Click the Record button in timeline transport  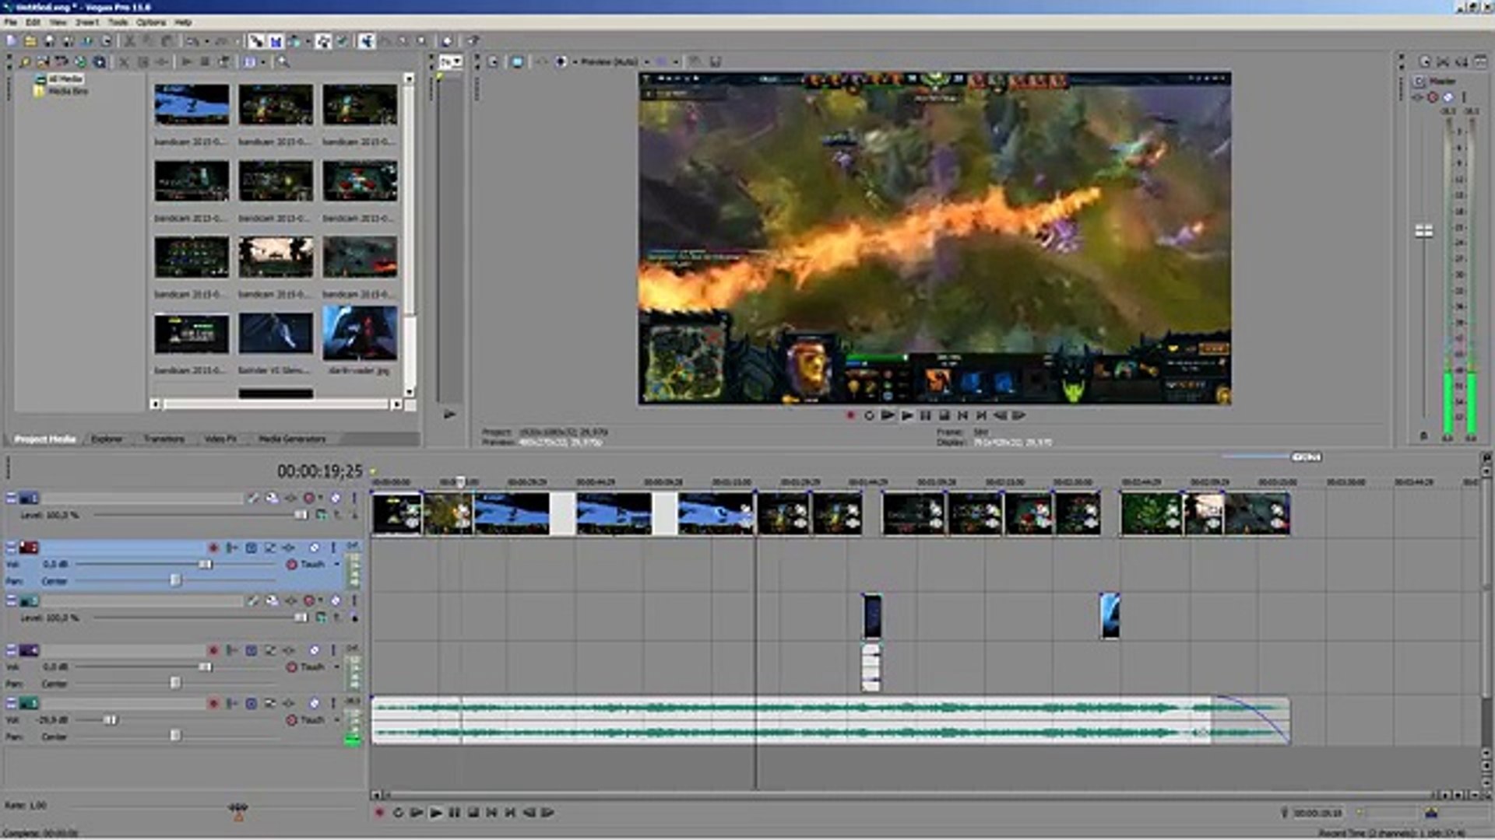379,813
